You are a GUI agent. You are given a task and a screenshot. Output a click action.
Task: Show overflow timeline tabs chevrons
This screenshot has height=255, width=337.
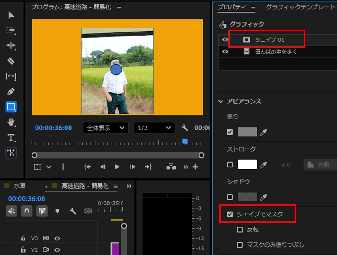pyautogui.click(x=129, y=186)
